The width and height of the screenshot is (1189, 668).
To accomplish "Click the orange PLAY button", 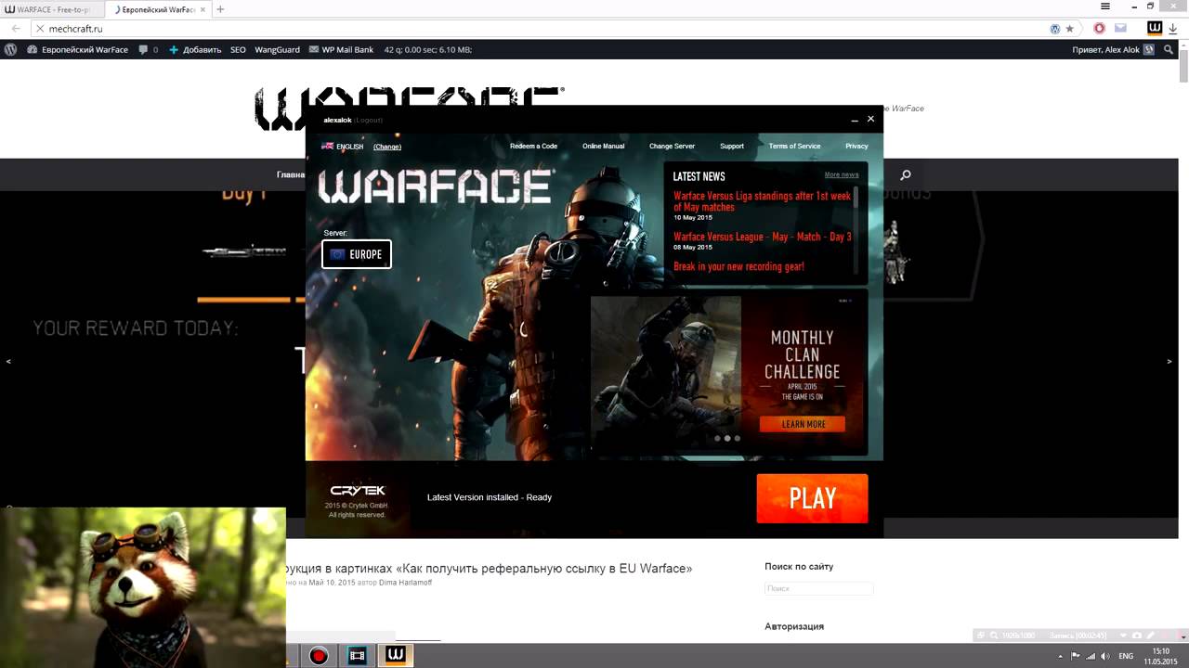I will tap(812, 498).
